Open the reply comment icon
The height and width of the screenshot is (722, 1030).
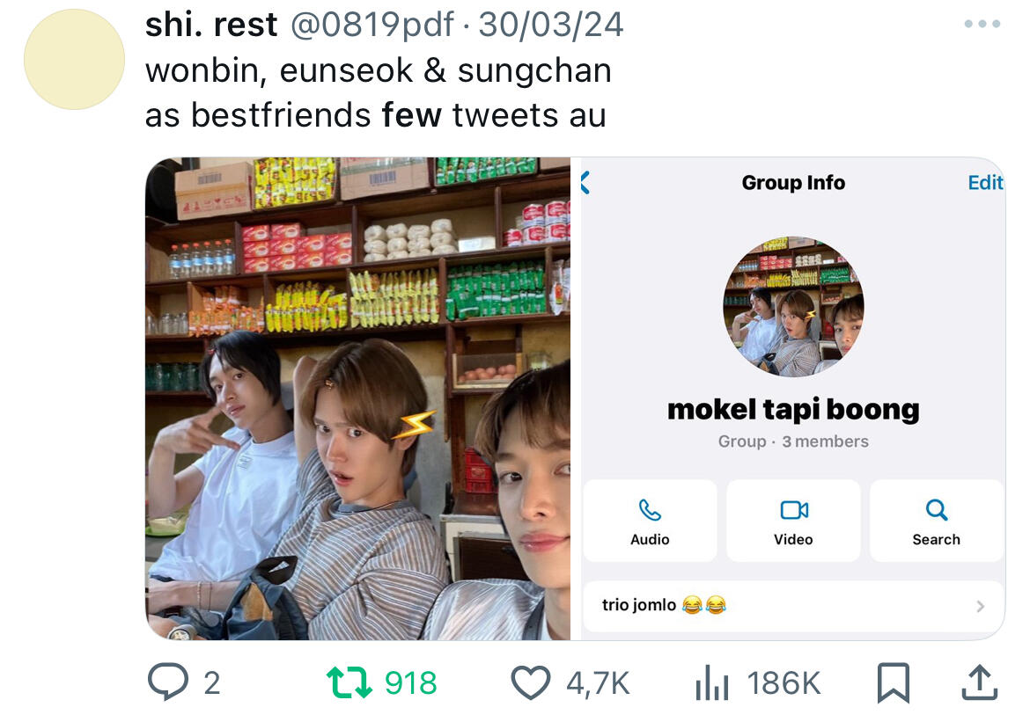168,682
